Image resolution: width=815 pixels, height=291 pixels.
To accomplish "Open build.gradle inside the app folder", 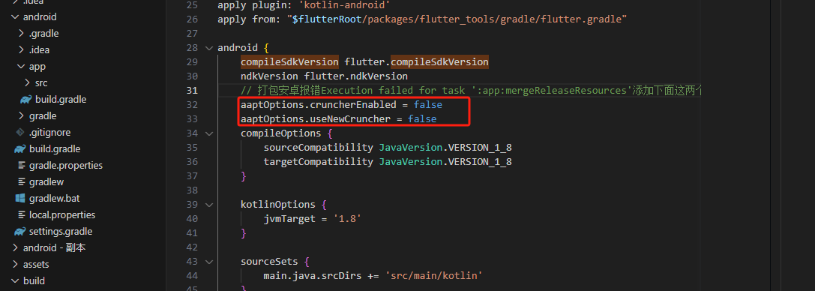I will tap(61, 99).
